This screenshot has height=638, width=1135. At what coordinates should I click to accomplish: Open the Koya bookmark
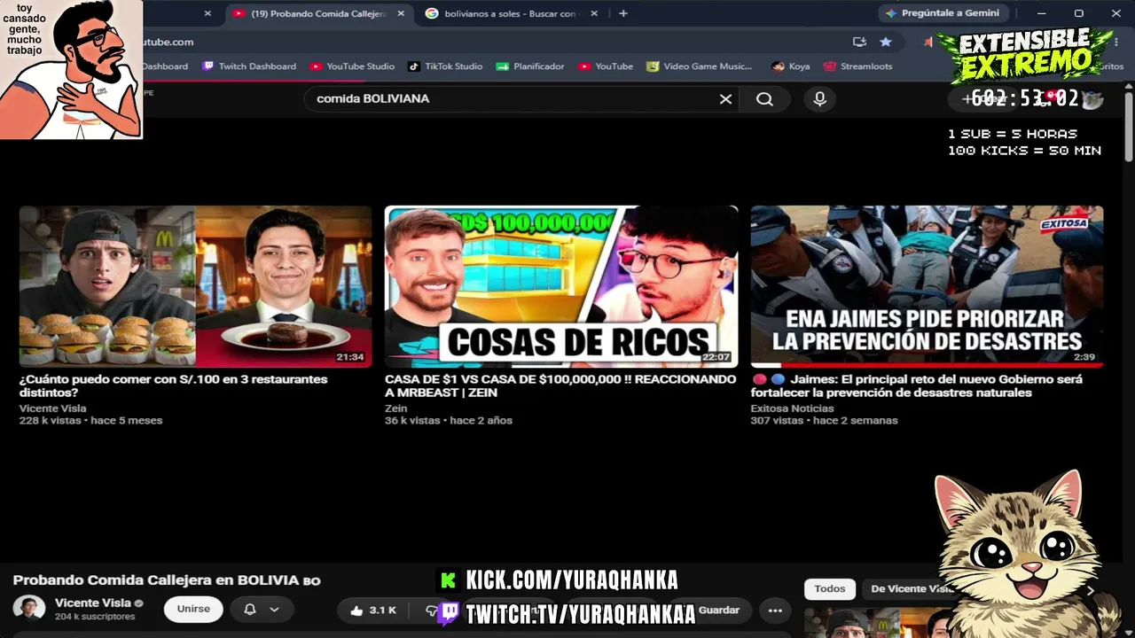click(x=791, y=66)
